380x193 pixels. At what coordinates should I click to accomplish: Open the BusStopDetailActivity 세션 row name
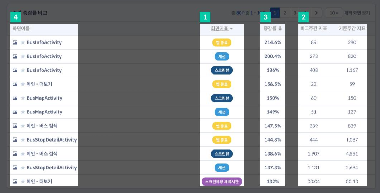click(x=52, y=167)
